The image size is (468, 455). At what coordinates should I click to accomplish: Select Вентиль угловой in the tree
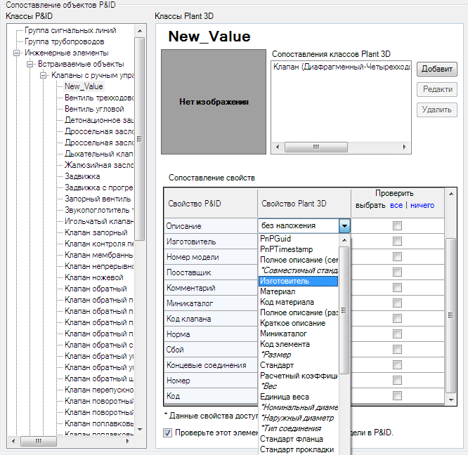(94, 109)
